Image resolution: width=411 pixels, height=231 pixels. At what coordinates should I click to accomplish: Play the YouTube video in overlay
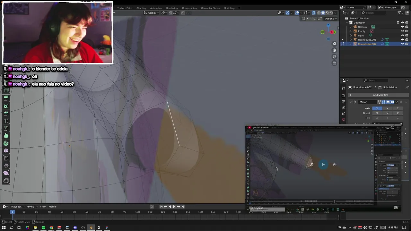[323, 165]
